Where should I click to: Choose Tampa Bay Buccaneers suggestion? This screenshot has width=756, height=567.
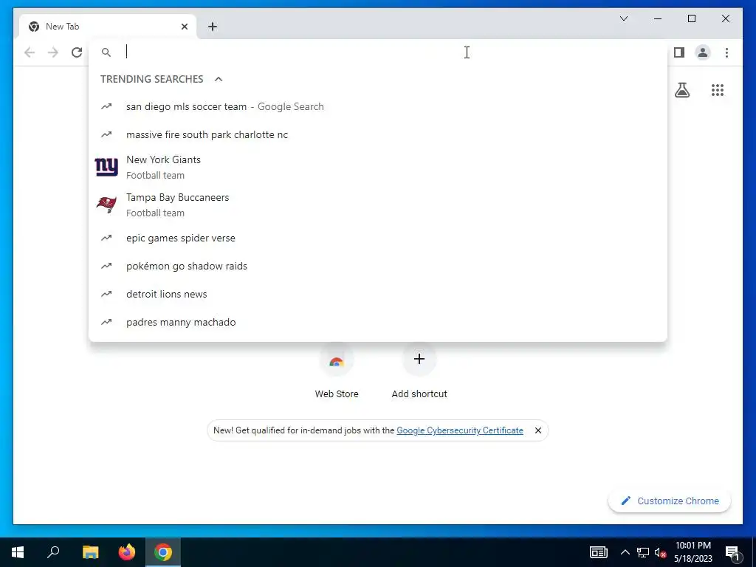tap(378, 205)
